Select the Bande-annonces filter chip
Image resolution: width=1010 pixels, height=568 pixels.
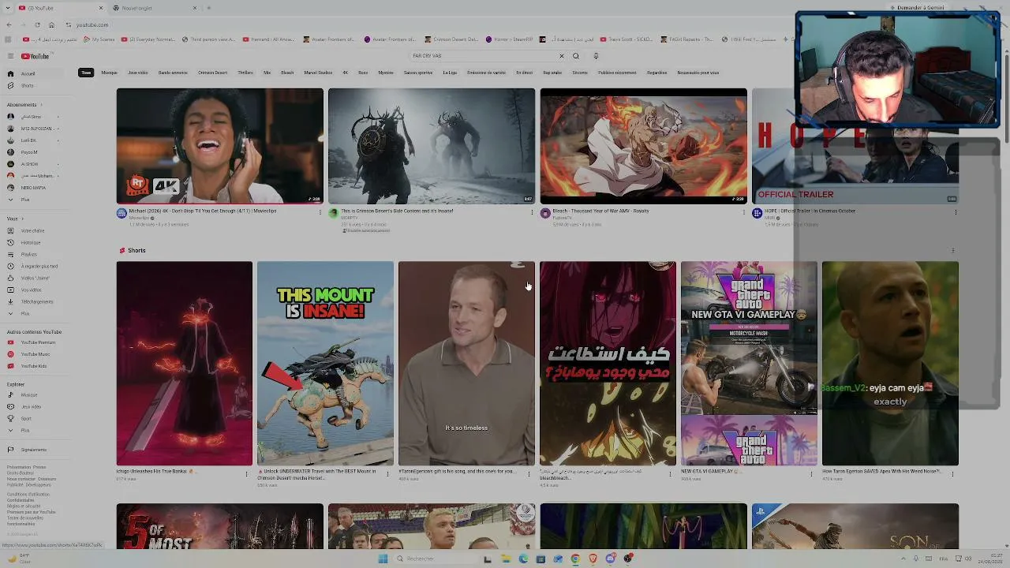pyautogui.click(x=173, y=73)
